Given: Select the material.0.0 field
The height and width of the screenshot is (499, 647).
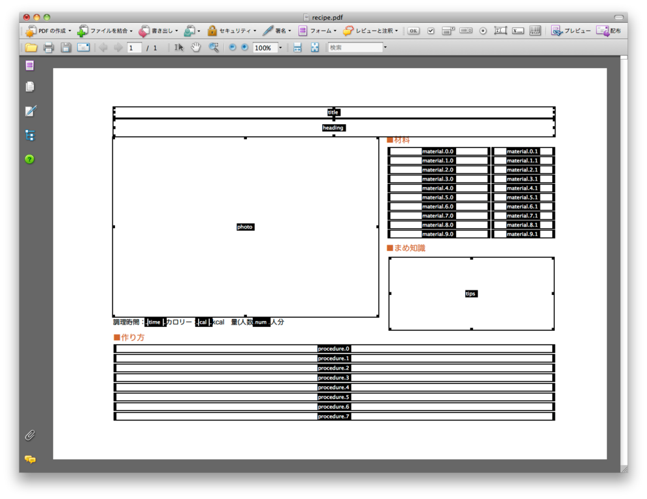Looking at the screenshot, I should 438,151.
